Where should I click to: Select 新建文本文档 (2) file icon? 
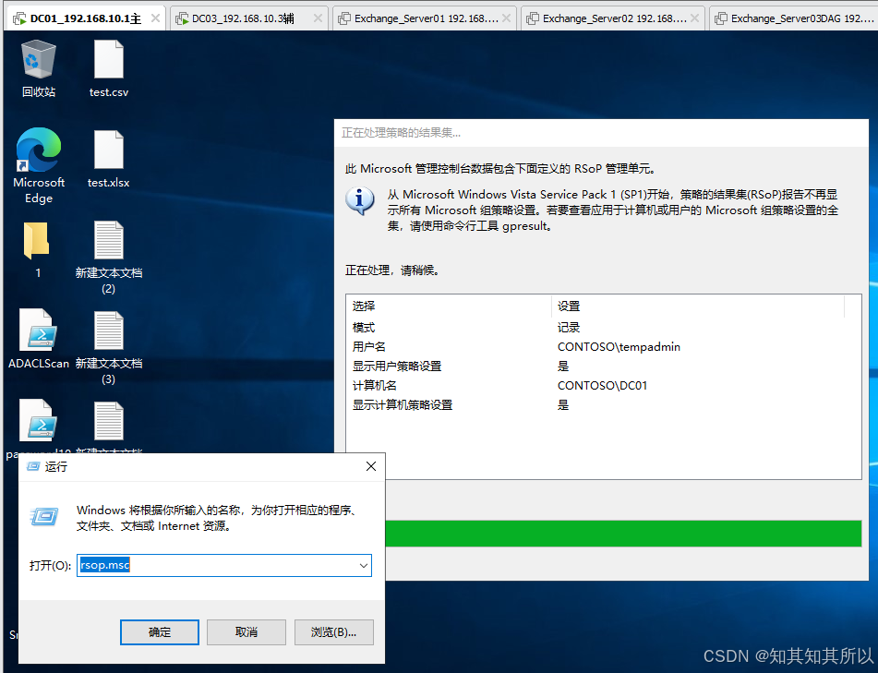point(109,241)
